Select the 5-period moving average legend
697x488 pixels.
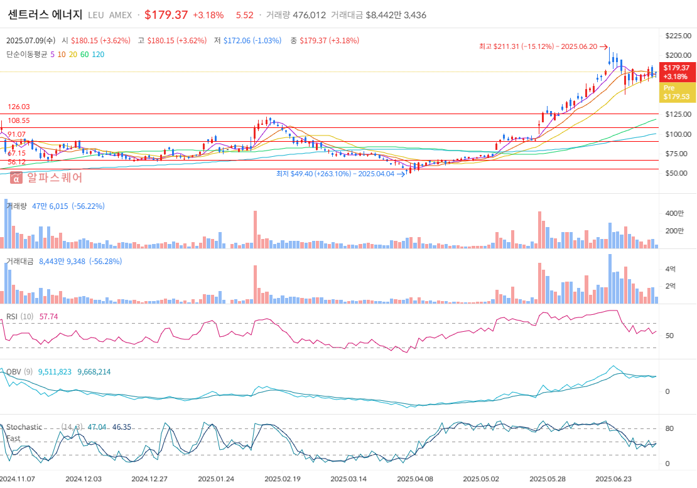[x=53, y=54]
